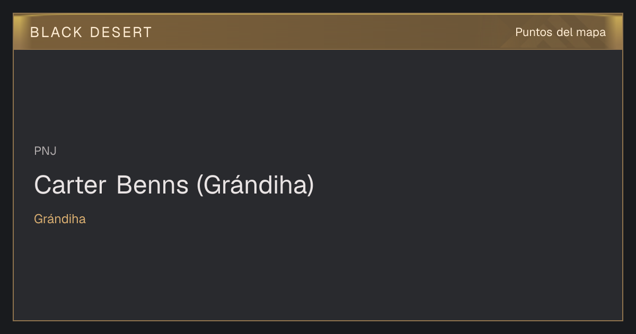Image resolution: width=636 pixels, height=334 pixels.
Task: Click the Carter Benns (Grándiha) heading
Action: coord(174,185)
